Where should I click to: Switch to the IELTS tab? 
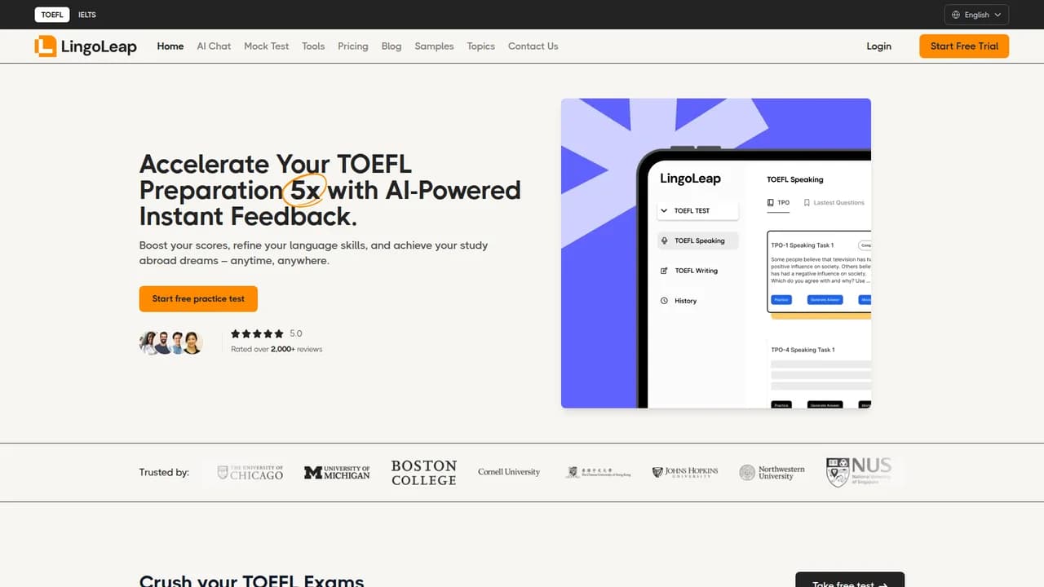[x=87, y=15]
